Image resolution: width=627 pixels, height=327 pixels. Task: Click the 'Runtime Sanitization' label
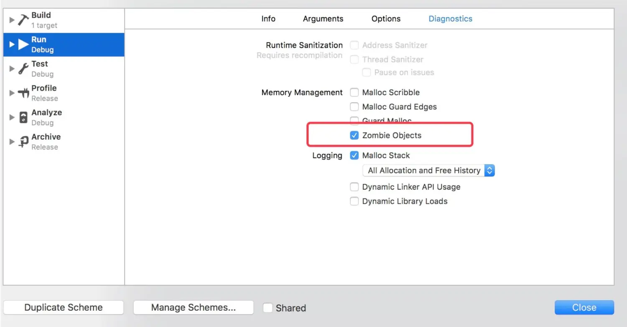point(304,45)
